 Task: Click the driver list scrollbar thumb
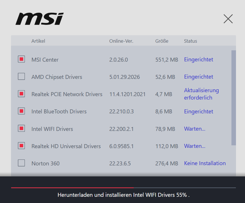point(234,98)
